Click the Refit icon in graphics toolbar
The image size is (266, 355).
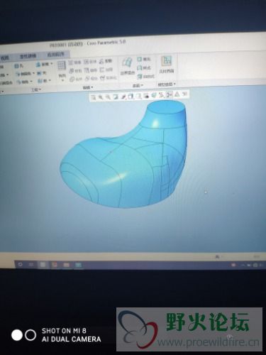click(x=94, y=97)
